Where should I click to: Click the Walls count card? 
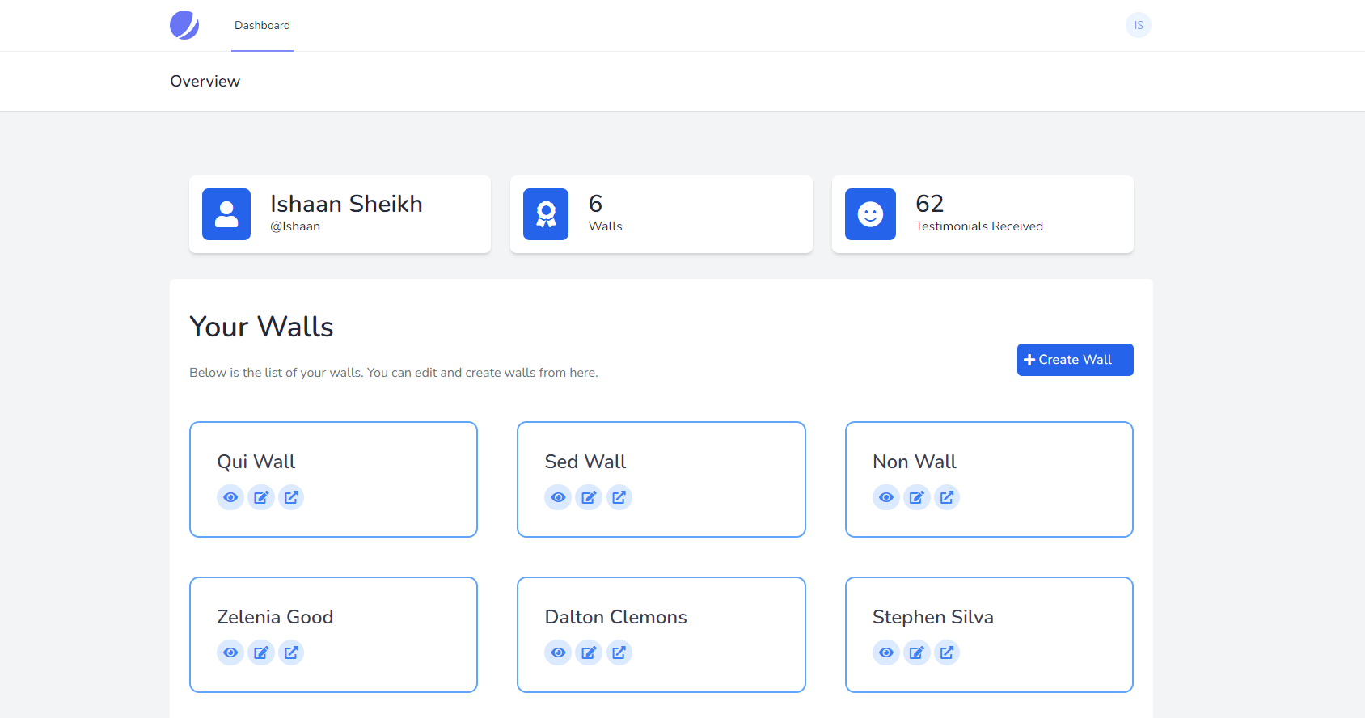click(661, 214)
